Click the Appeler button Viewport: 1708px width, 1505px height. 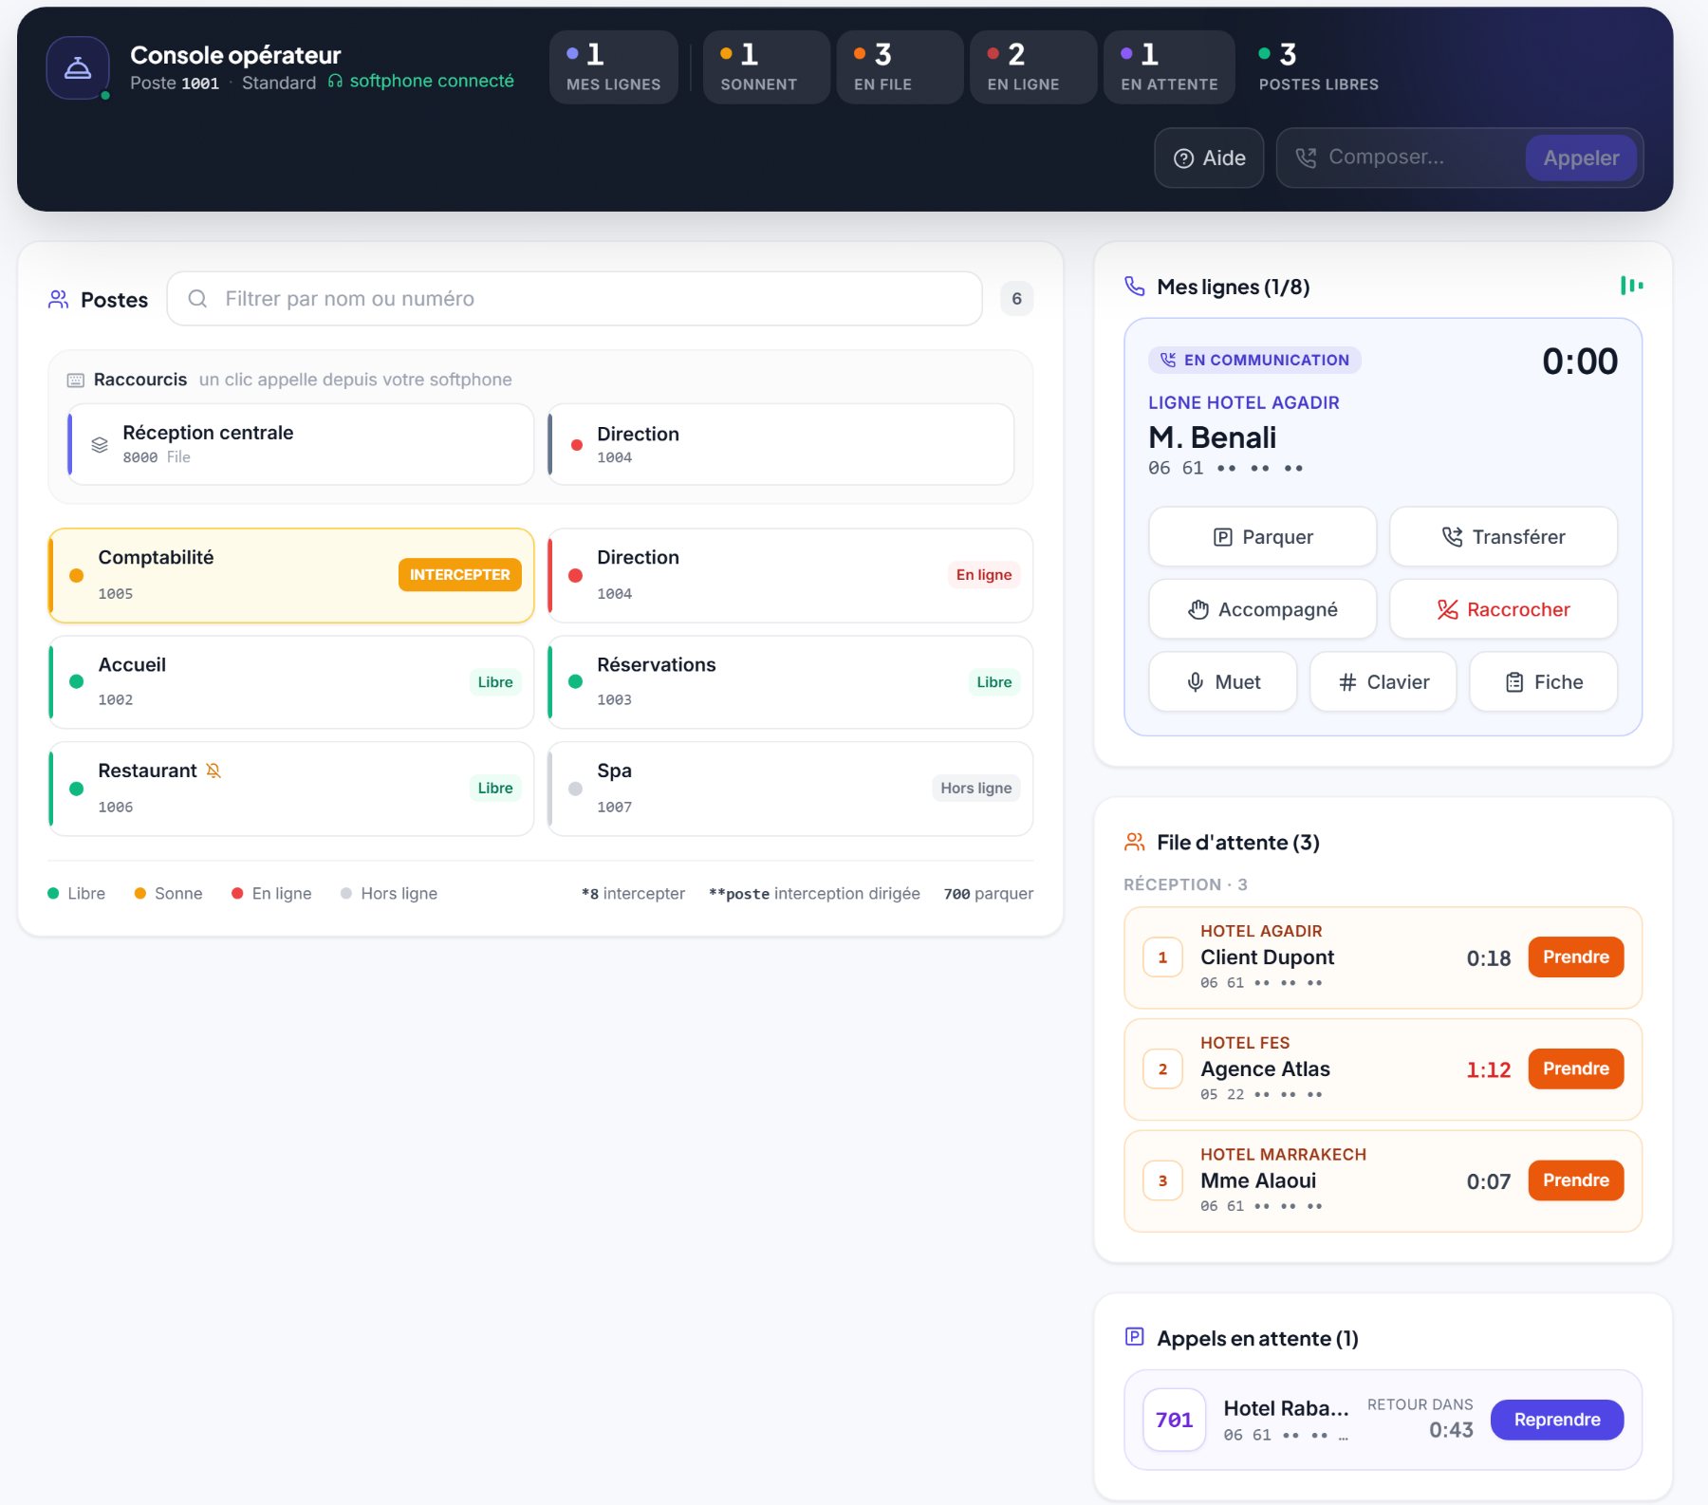pos(1581,158)
